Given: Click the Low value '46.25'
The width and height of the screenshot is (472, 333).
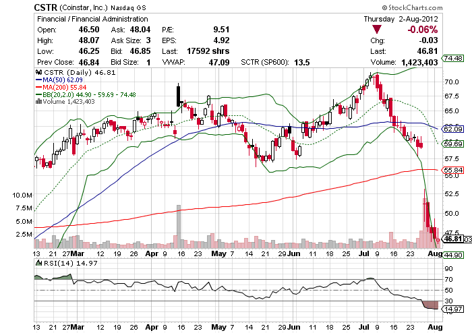Looking at the screenshot, I should click(89, 51).
